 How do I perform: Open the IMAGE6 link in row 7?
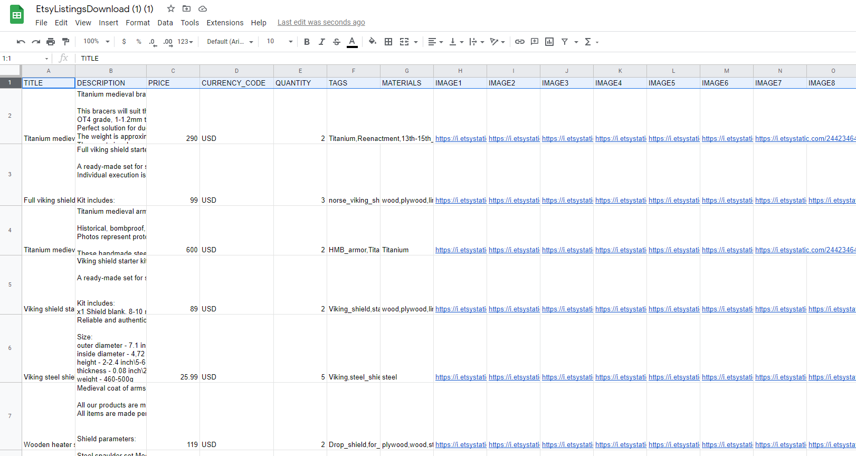727,444
